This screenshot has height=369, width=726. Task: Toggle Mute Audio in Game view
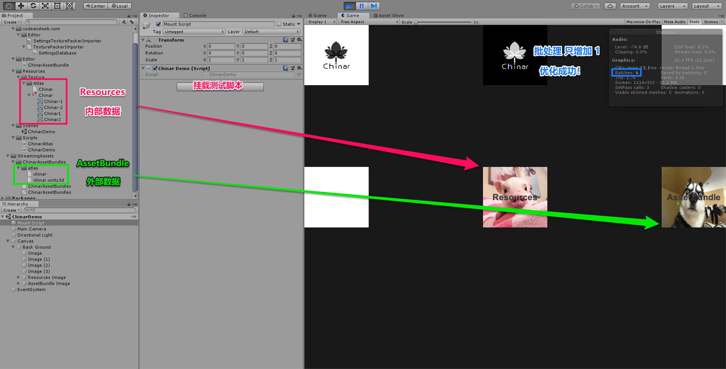click(x=675, y=22)
